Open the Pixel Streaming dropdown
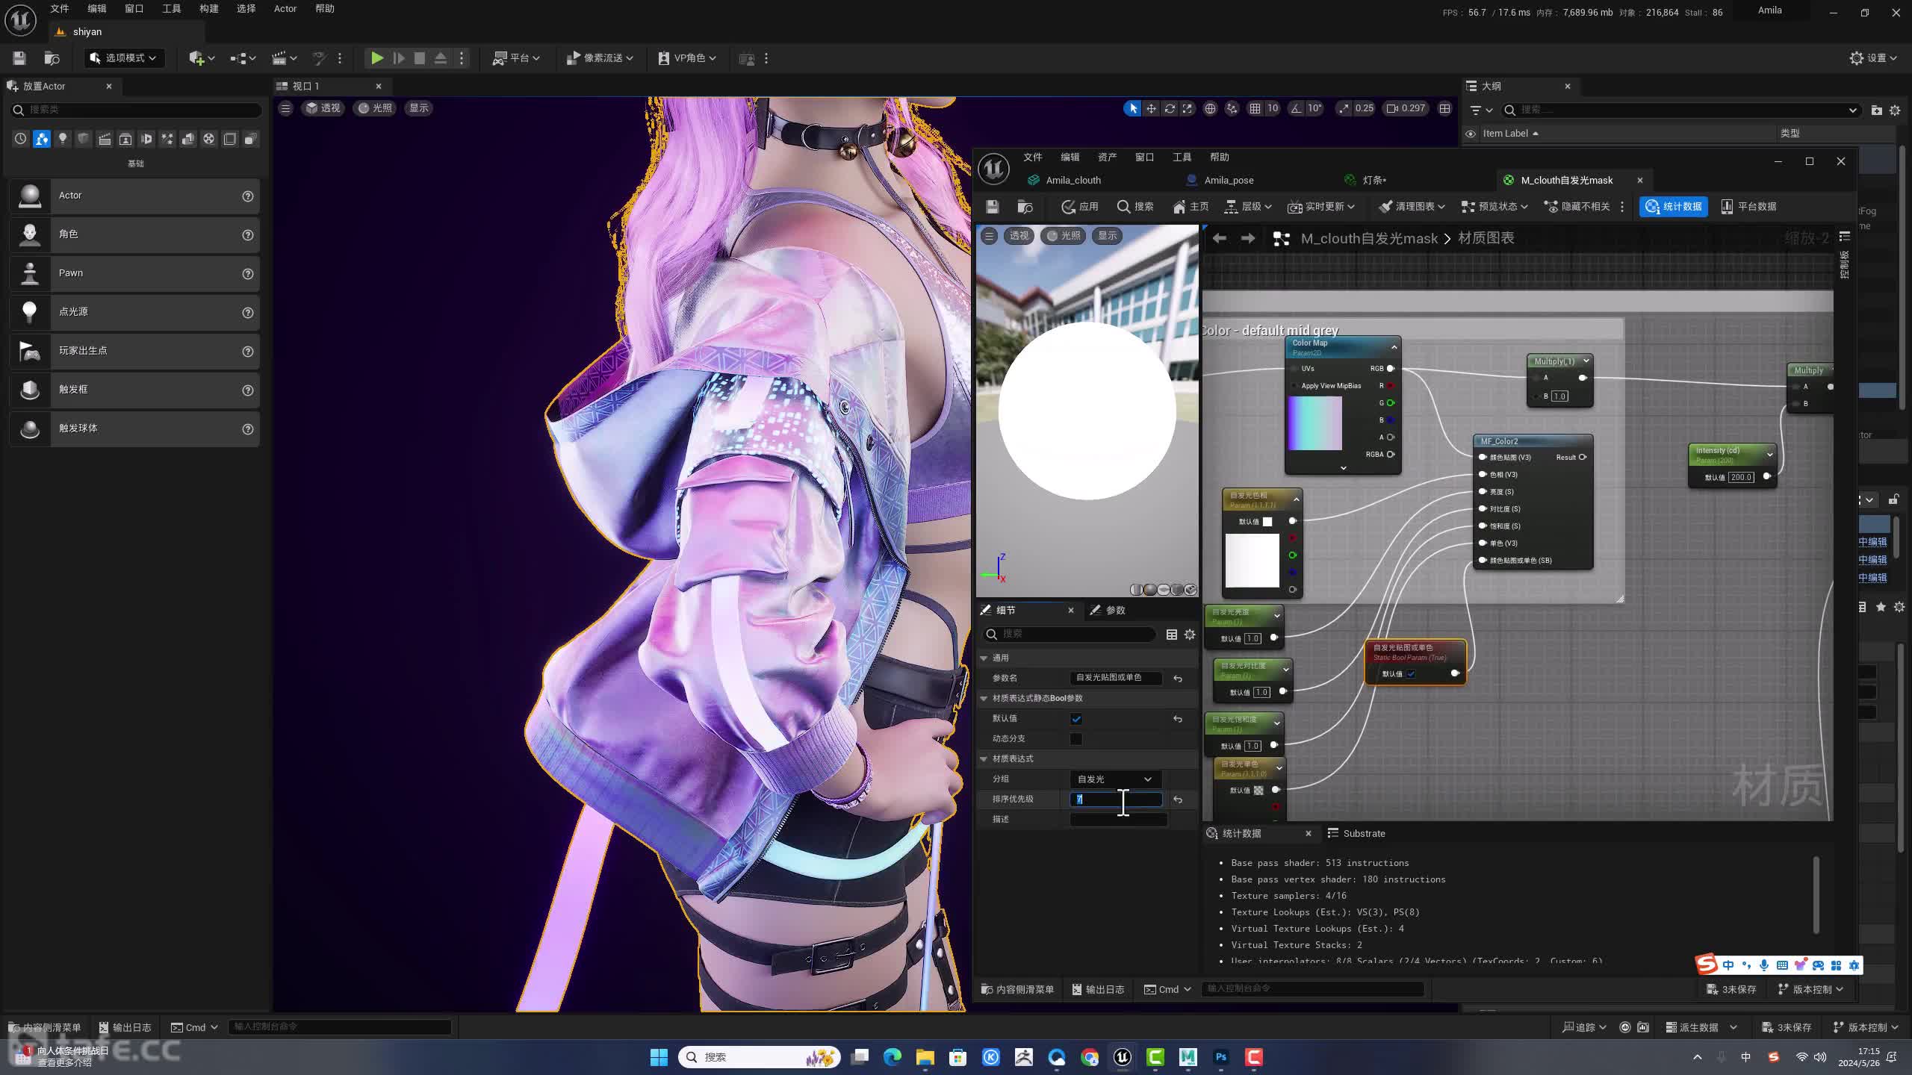Screen dimensions: 1912x1075 pos(600,58)
